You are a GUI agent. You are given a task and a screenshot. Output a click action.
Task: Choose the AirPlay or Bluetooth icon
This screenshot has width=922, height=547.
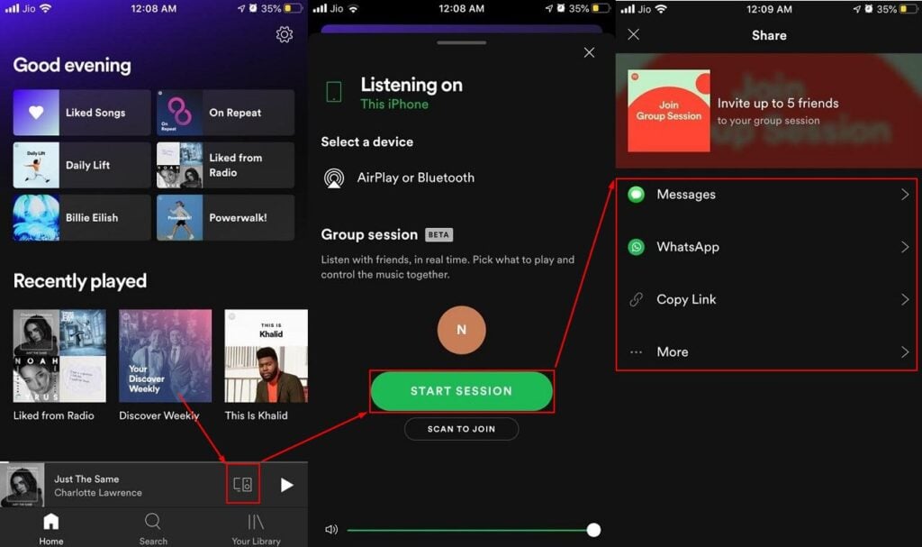[x=334, y=178]
